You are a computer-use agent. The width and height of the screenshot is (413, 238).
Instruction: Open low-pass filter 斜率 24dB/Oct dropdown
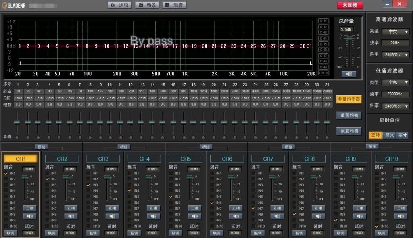click(x=396, y=106)
